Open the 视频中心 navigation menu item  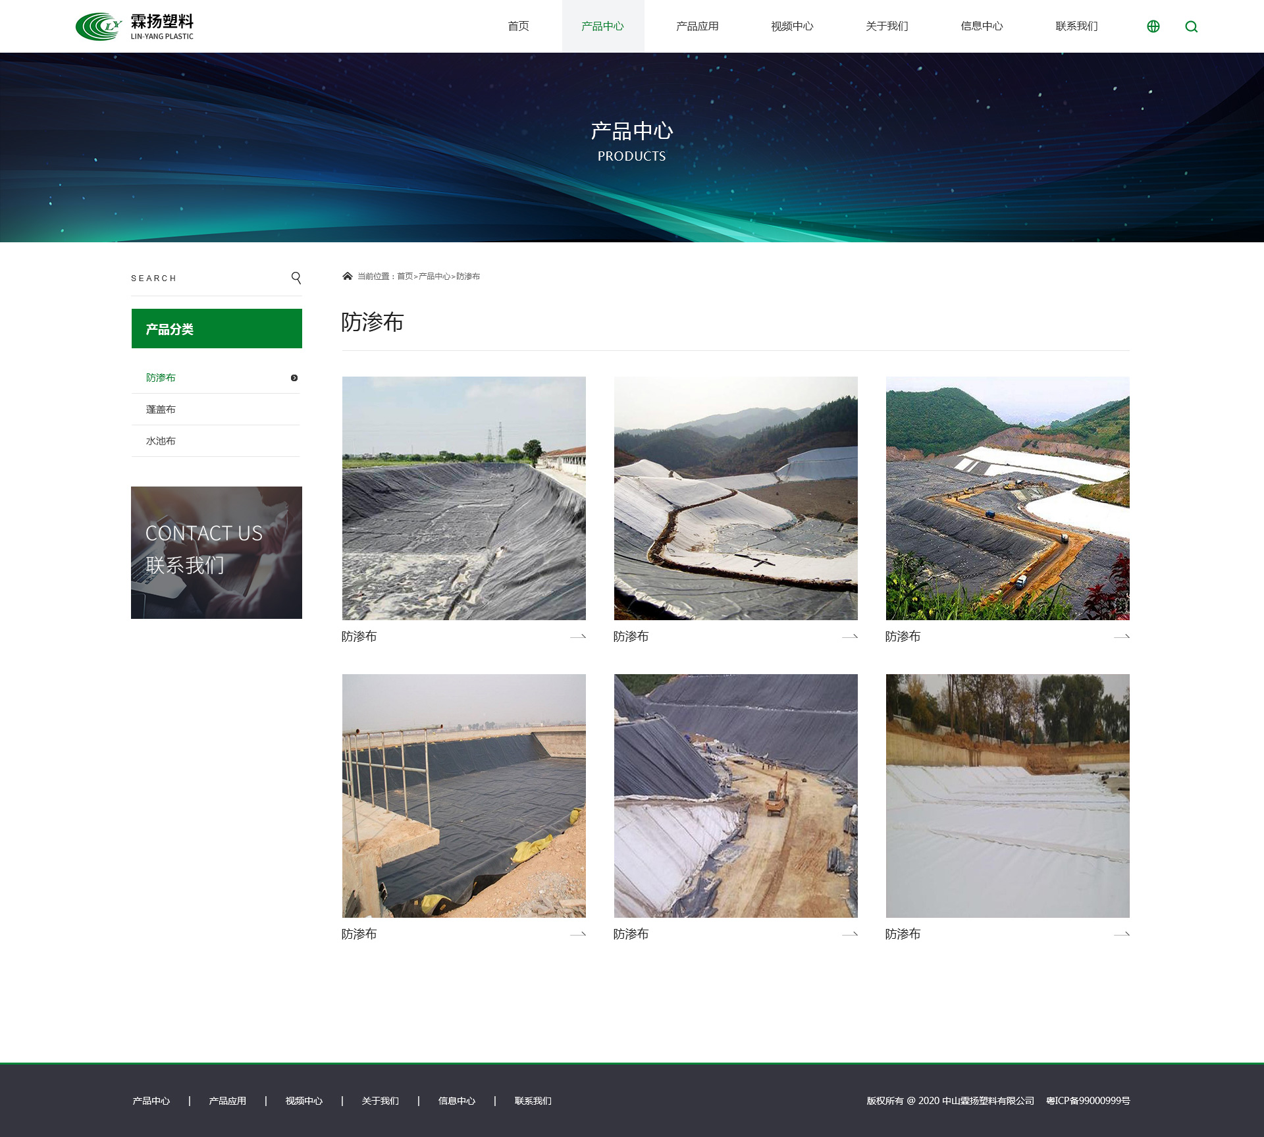[792, 26]
